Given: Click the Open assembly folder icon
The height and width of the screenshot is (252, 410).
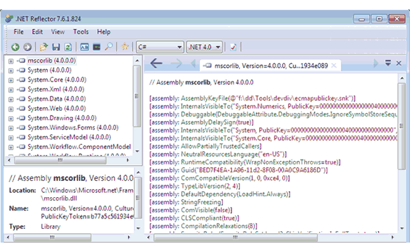Looking at the screenshot, I should point(44,47).
